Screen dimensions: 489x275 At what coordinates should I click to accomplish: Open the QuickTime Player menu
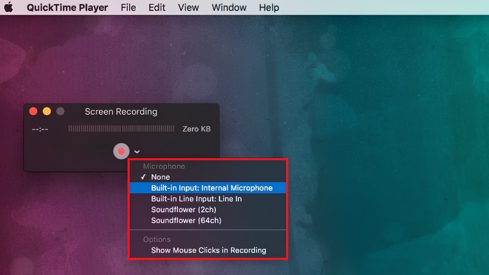(x=67, y=7)
